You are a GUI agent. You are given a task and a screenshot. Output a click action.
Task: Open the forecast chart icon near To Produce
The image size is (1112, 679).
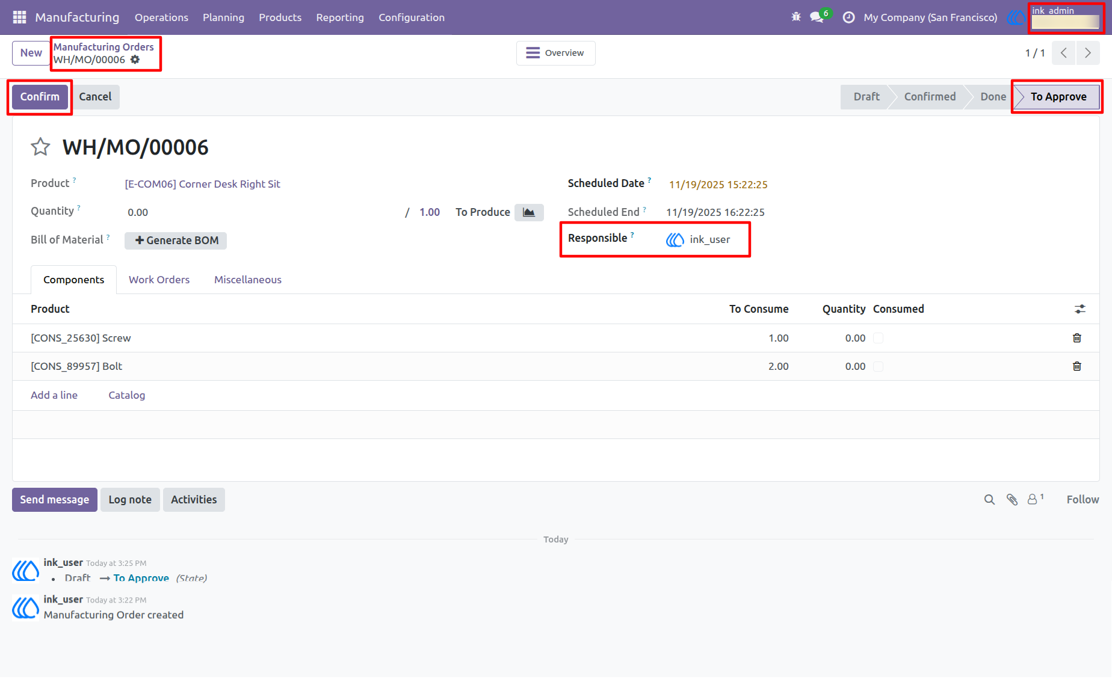pyautogui.click(x=529, y=212)
